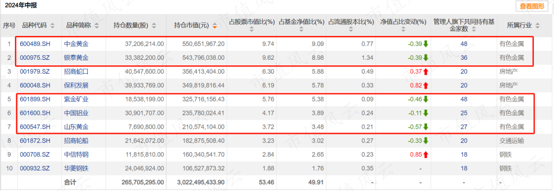Image resolution: width=554 pixels, height=191 pixels.
Task: Open 中信特钢 stock name link
Action: coord(76,155)
